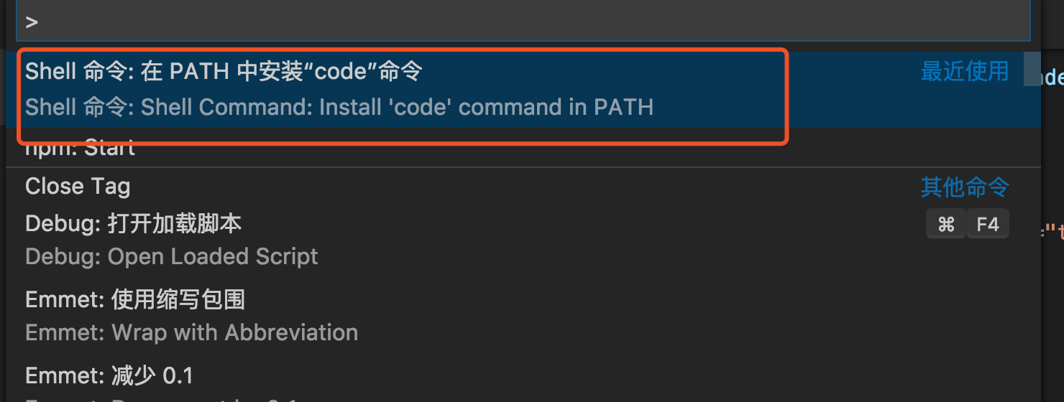Run the npm: Start command
1064x402 pixels.
80,150
